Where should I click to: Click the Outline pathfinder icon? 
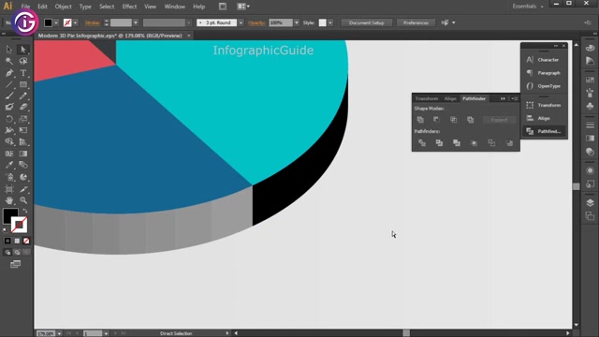pyautogui.click(x=491, y=143)
